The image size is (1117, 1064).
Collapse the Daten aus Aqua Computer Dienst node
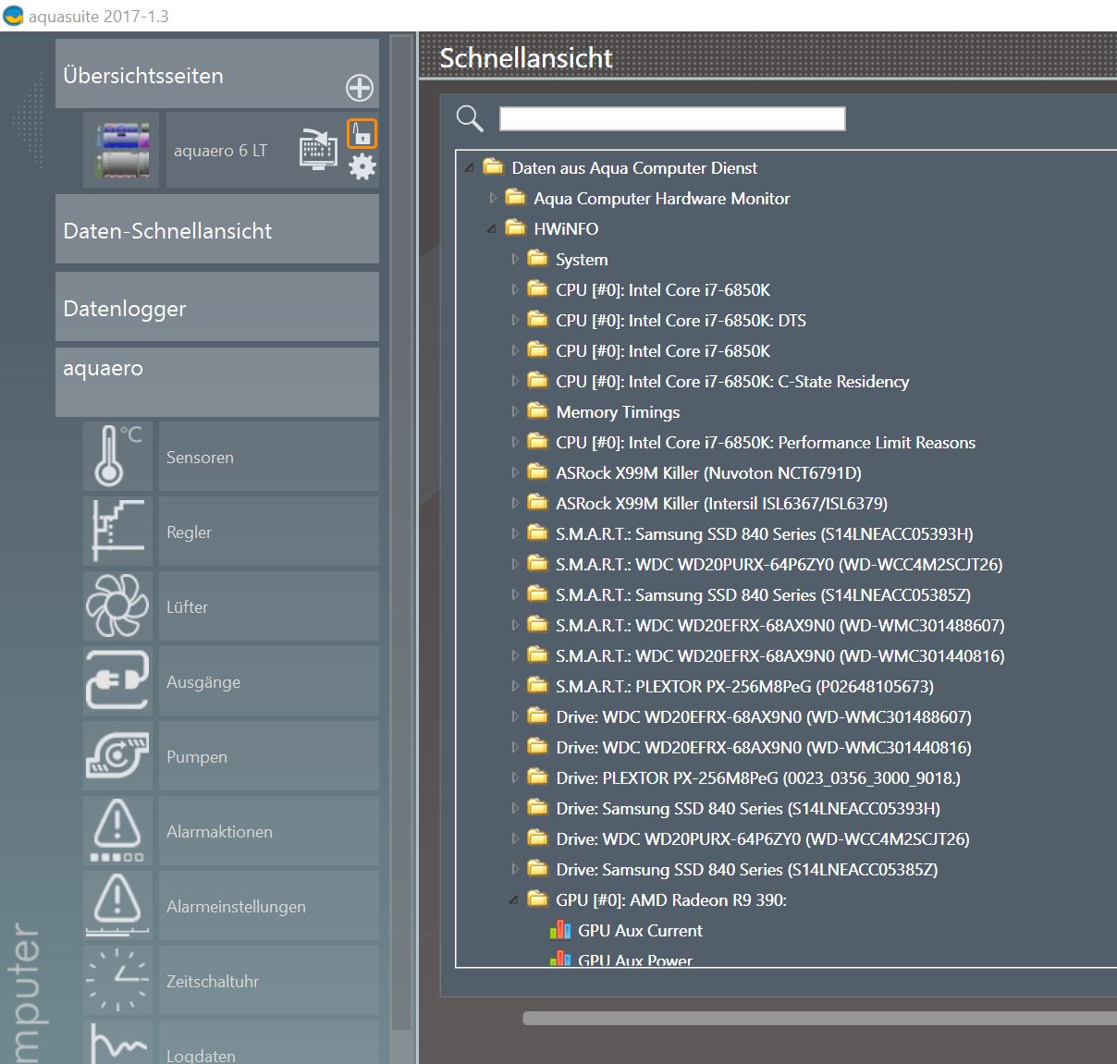tap(470, 168)
